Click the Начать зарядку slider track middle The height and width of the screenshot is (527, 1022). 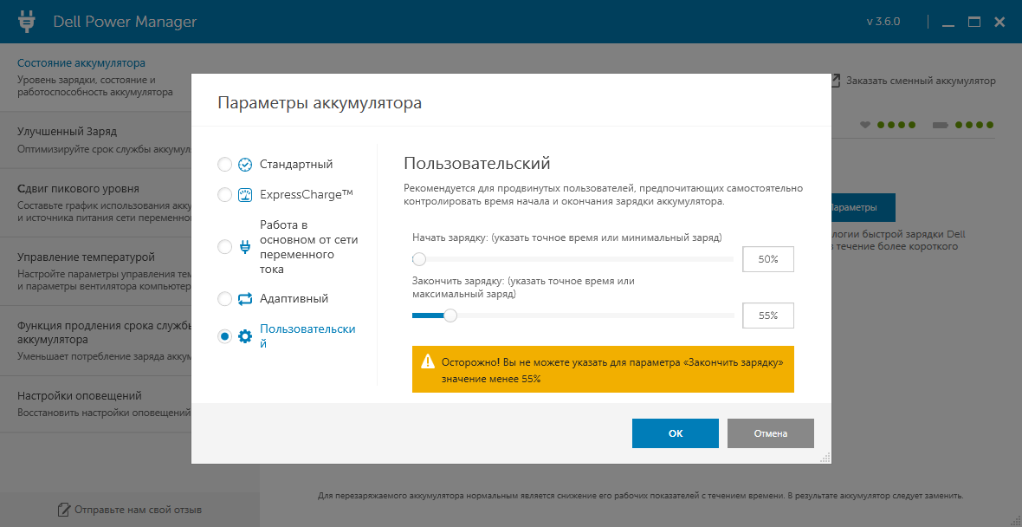click(x=572, y=259)
